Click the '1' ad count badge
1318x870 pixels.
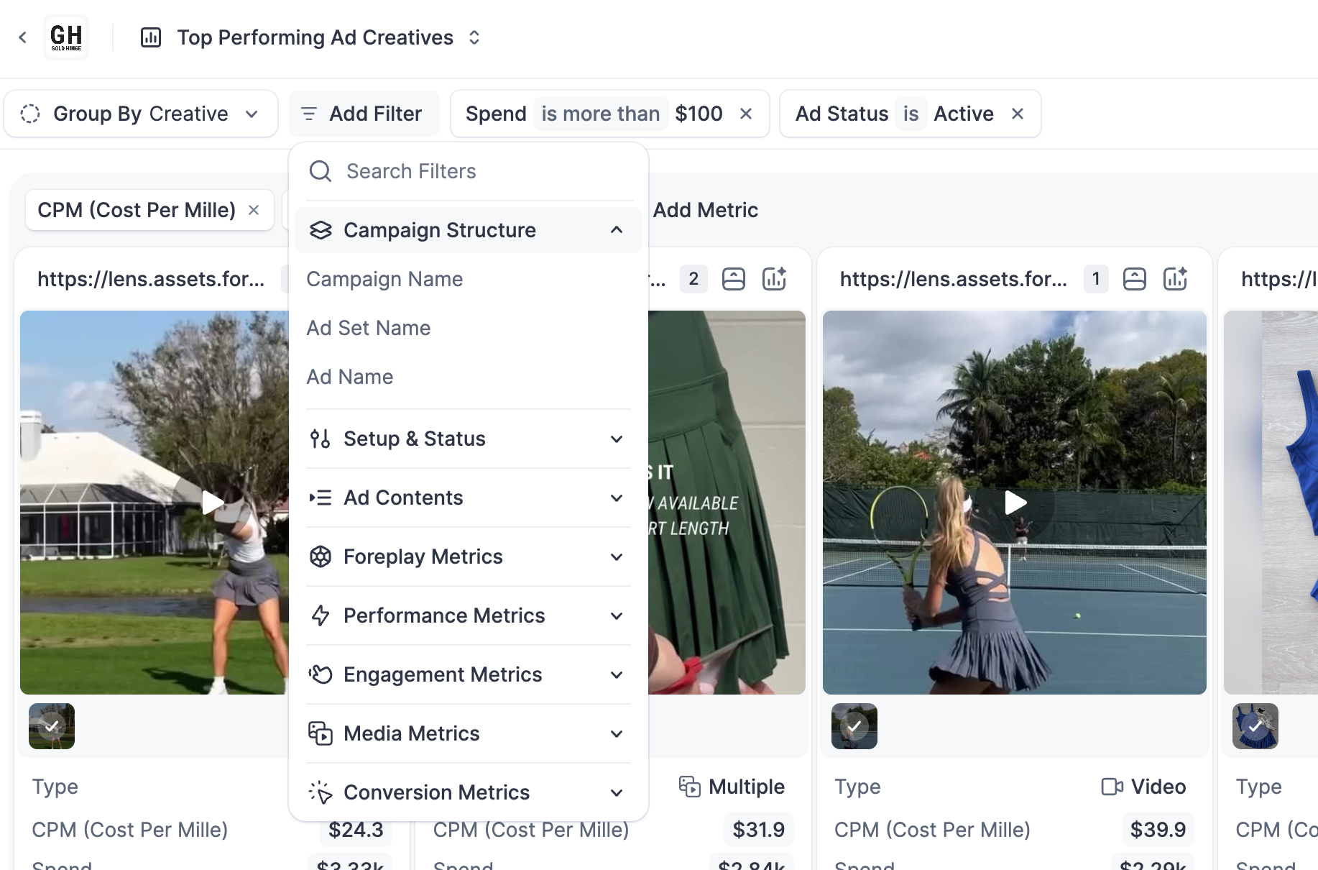1095,279
